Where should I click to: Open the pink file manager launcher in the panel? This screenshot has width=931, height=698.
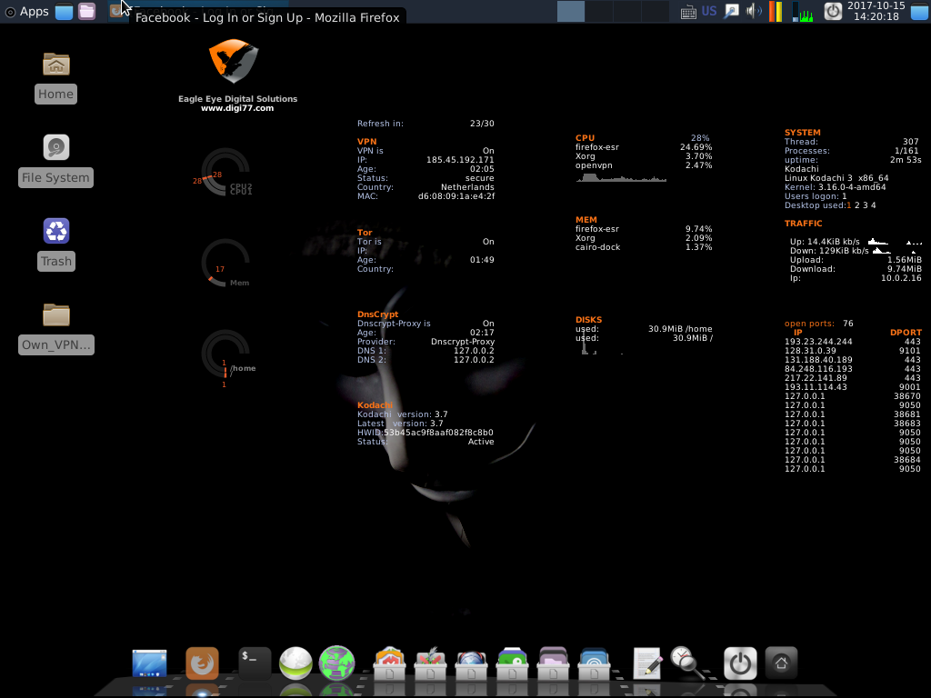tap(86, 11)
